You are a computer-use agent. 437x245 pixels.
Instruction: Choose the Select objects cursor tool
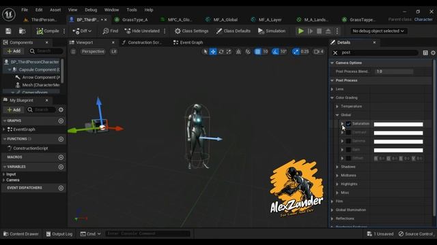click(205, 52)
